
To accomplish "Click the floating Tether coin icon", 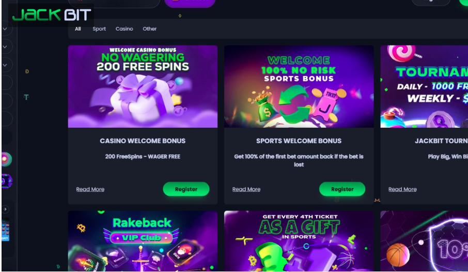I will pos(26,97).
